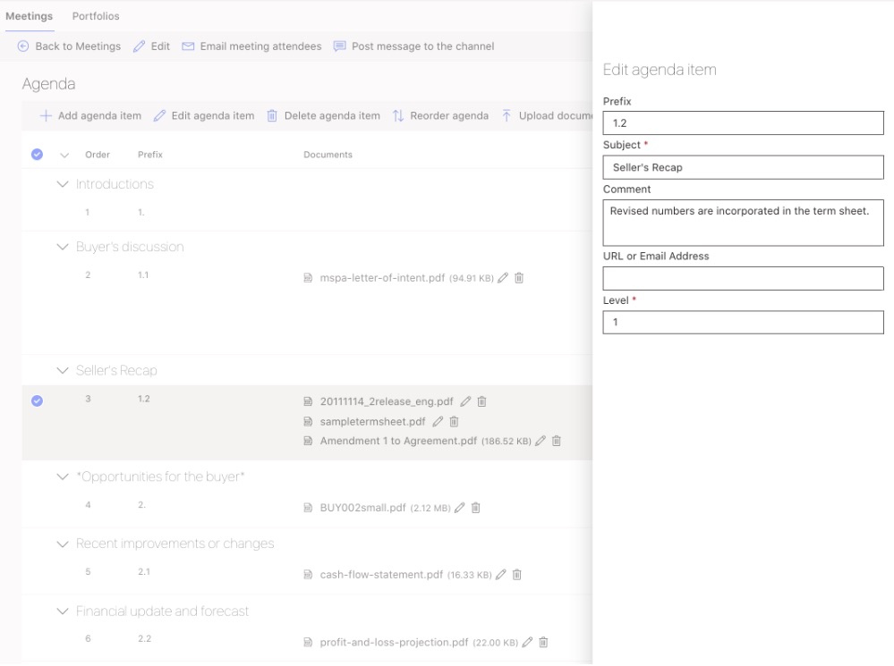Click the Edit agenda item pencil icon

[161, 115]
